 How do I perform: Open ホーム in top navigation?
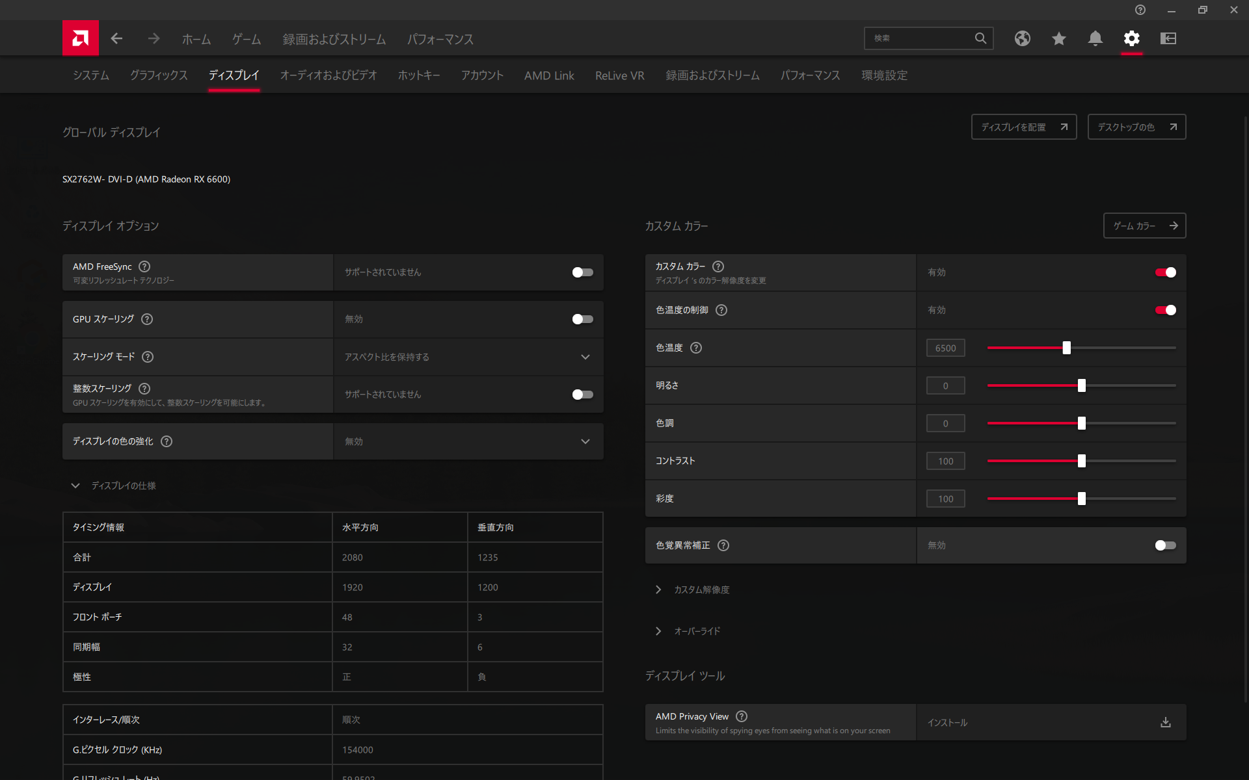point(196,39)
